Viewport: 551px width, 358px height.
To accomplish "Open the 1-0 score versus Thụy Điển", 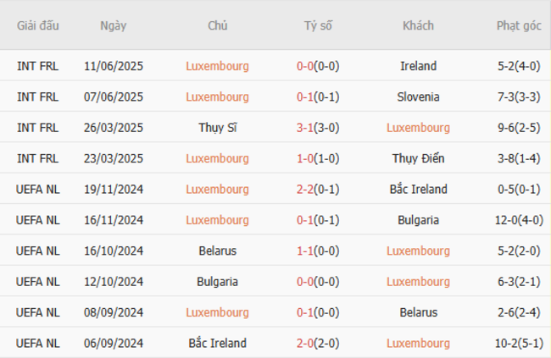I will pyautogui.click(x=306, y=158).
